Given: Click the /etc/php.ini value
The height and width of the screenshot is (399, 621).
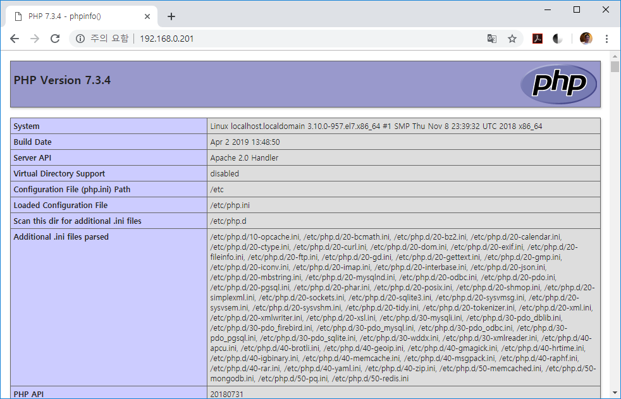Looking at the screenshot, I should pyautogui.click(x=230, y=206).
